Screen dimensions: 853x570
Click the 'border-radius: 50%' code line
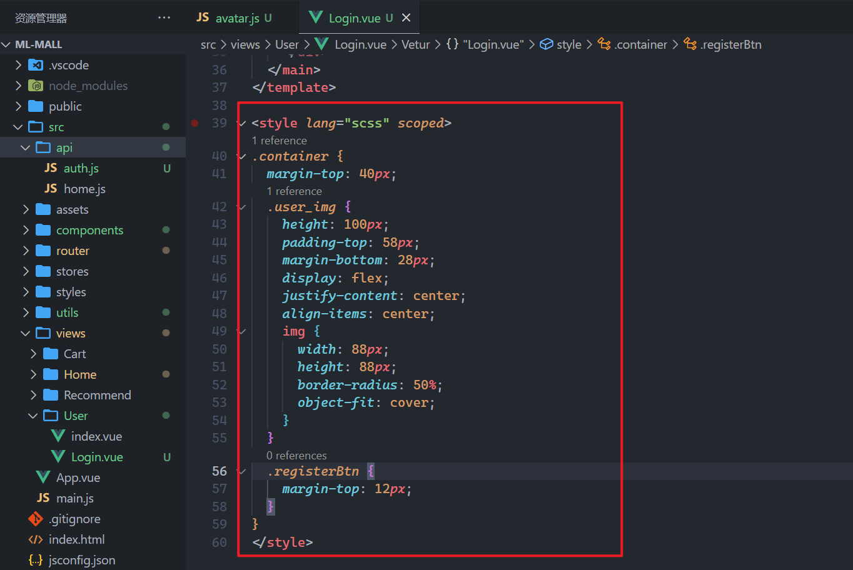coord(370,385)
